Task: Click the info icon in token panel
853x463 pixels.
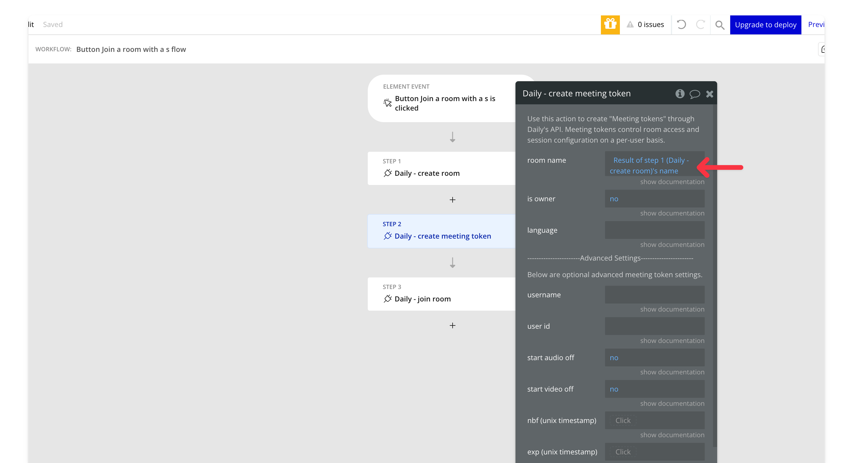Action: (x=679, y=94)
